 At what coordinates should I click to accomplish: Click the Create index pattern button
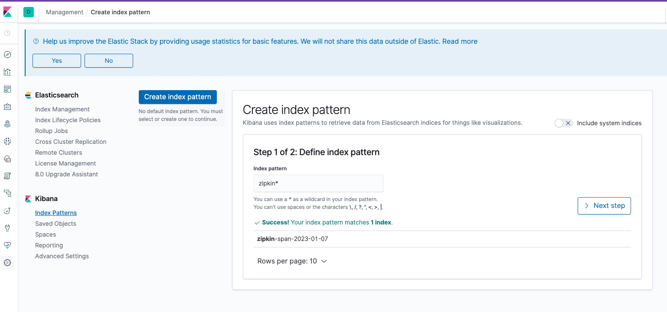tap(177, 97)
